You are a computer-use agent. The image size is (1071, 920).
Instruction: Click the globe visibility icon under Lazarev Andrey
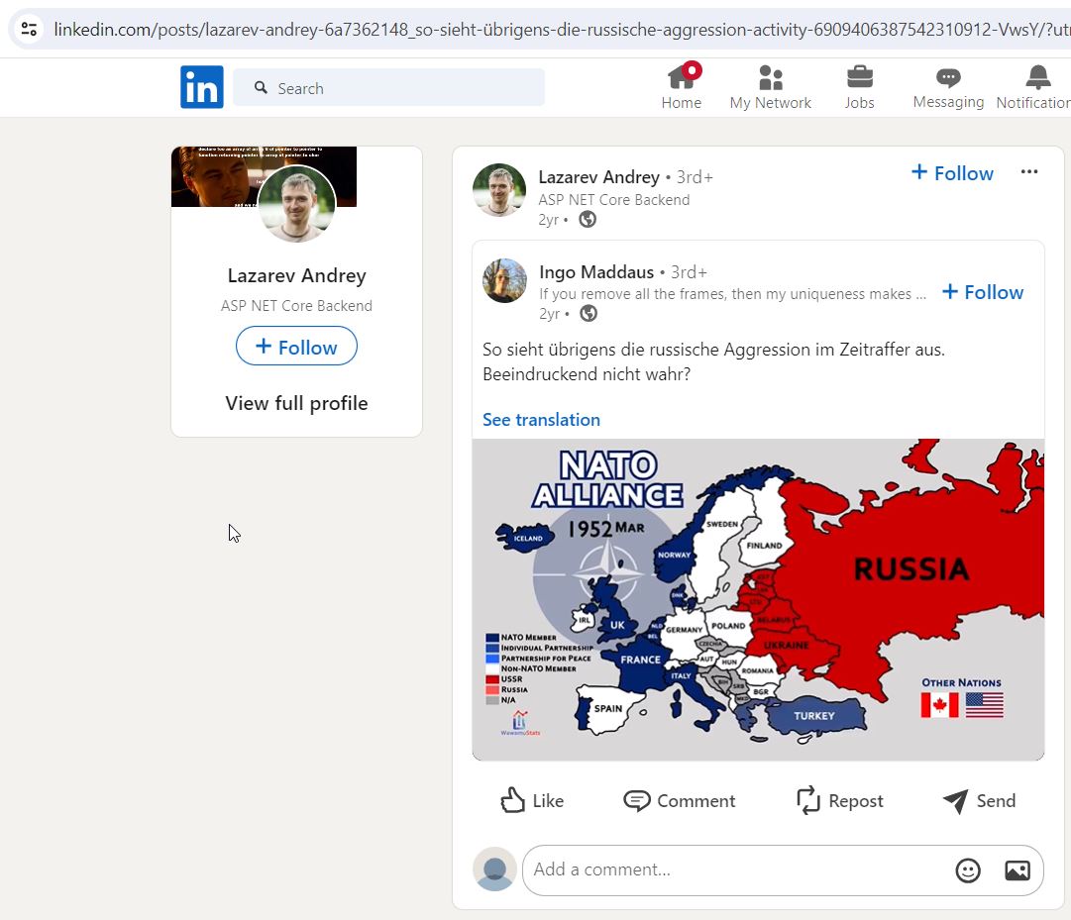click(588, 219)
